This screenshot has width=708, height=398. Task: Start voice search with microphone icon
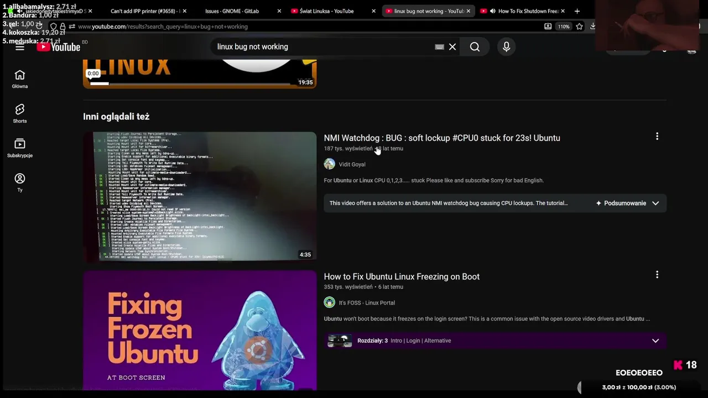(506, 47)
